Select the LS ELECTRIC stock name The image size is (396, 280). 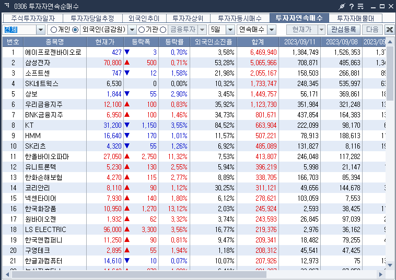45,230
